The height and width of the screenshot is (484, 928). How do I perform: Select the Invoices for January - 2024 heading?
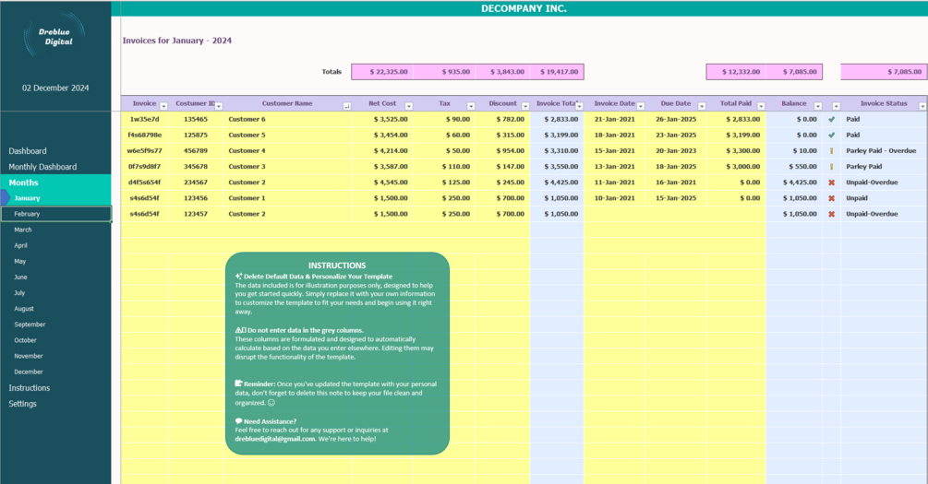click(177, 41)
